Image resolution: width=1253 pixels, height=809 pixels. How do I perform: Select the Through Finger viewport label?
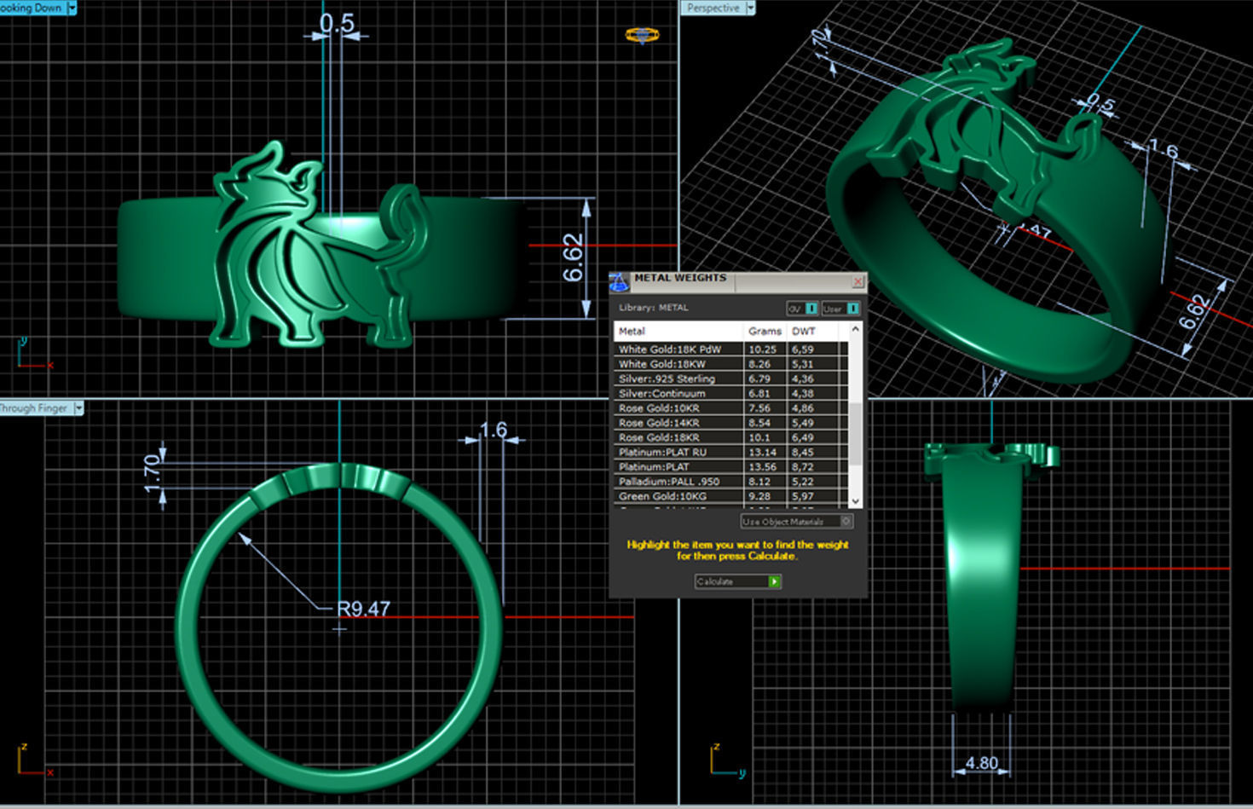click(35, 408)
